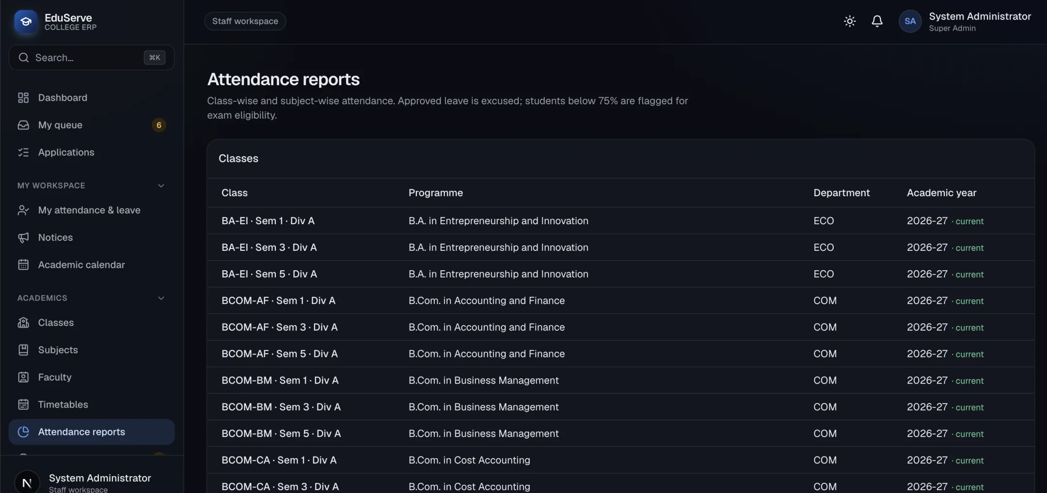Click the SA user avatar
Viewport: 1047px width, 493px height.
[910, 21]
